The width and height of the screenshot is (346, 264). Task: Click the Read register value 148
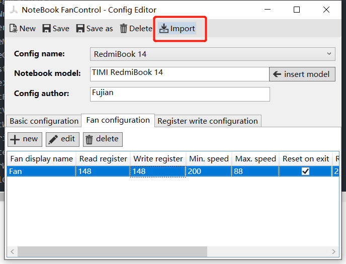[x=103, y=171]
